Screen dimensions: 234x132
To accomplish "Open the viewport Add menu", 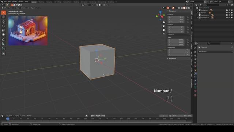I will tap(28, 8).
